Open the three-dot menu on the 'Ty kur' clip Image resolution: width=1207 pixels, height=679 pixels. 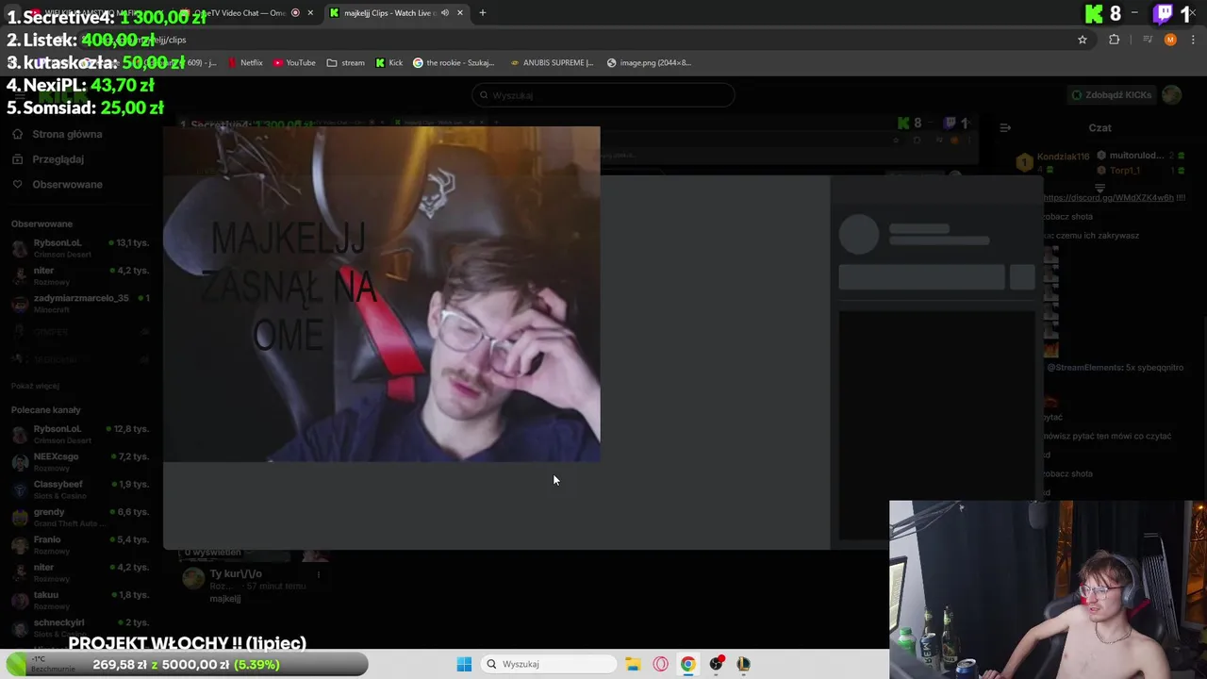pos(319,574)
